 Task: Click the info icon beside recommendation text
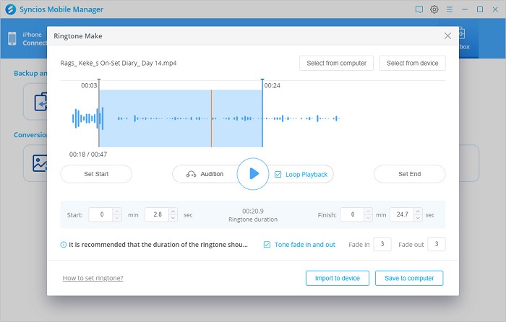(x=64, y=245)
